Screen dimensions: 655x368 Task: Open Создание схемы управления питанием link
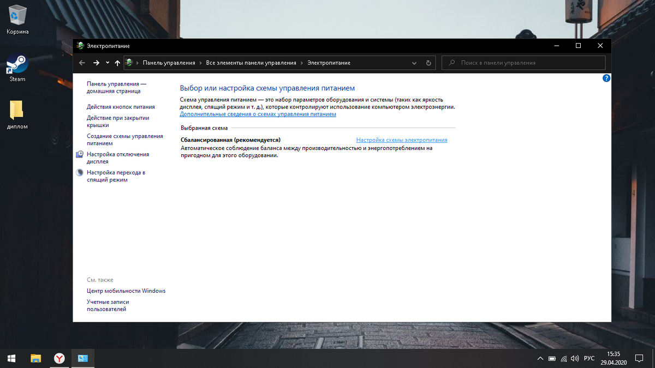pyautogui.click(x=124, y=140)
